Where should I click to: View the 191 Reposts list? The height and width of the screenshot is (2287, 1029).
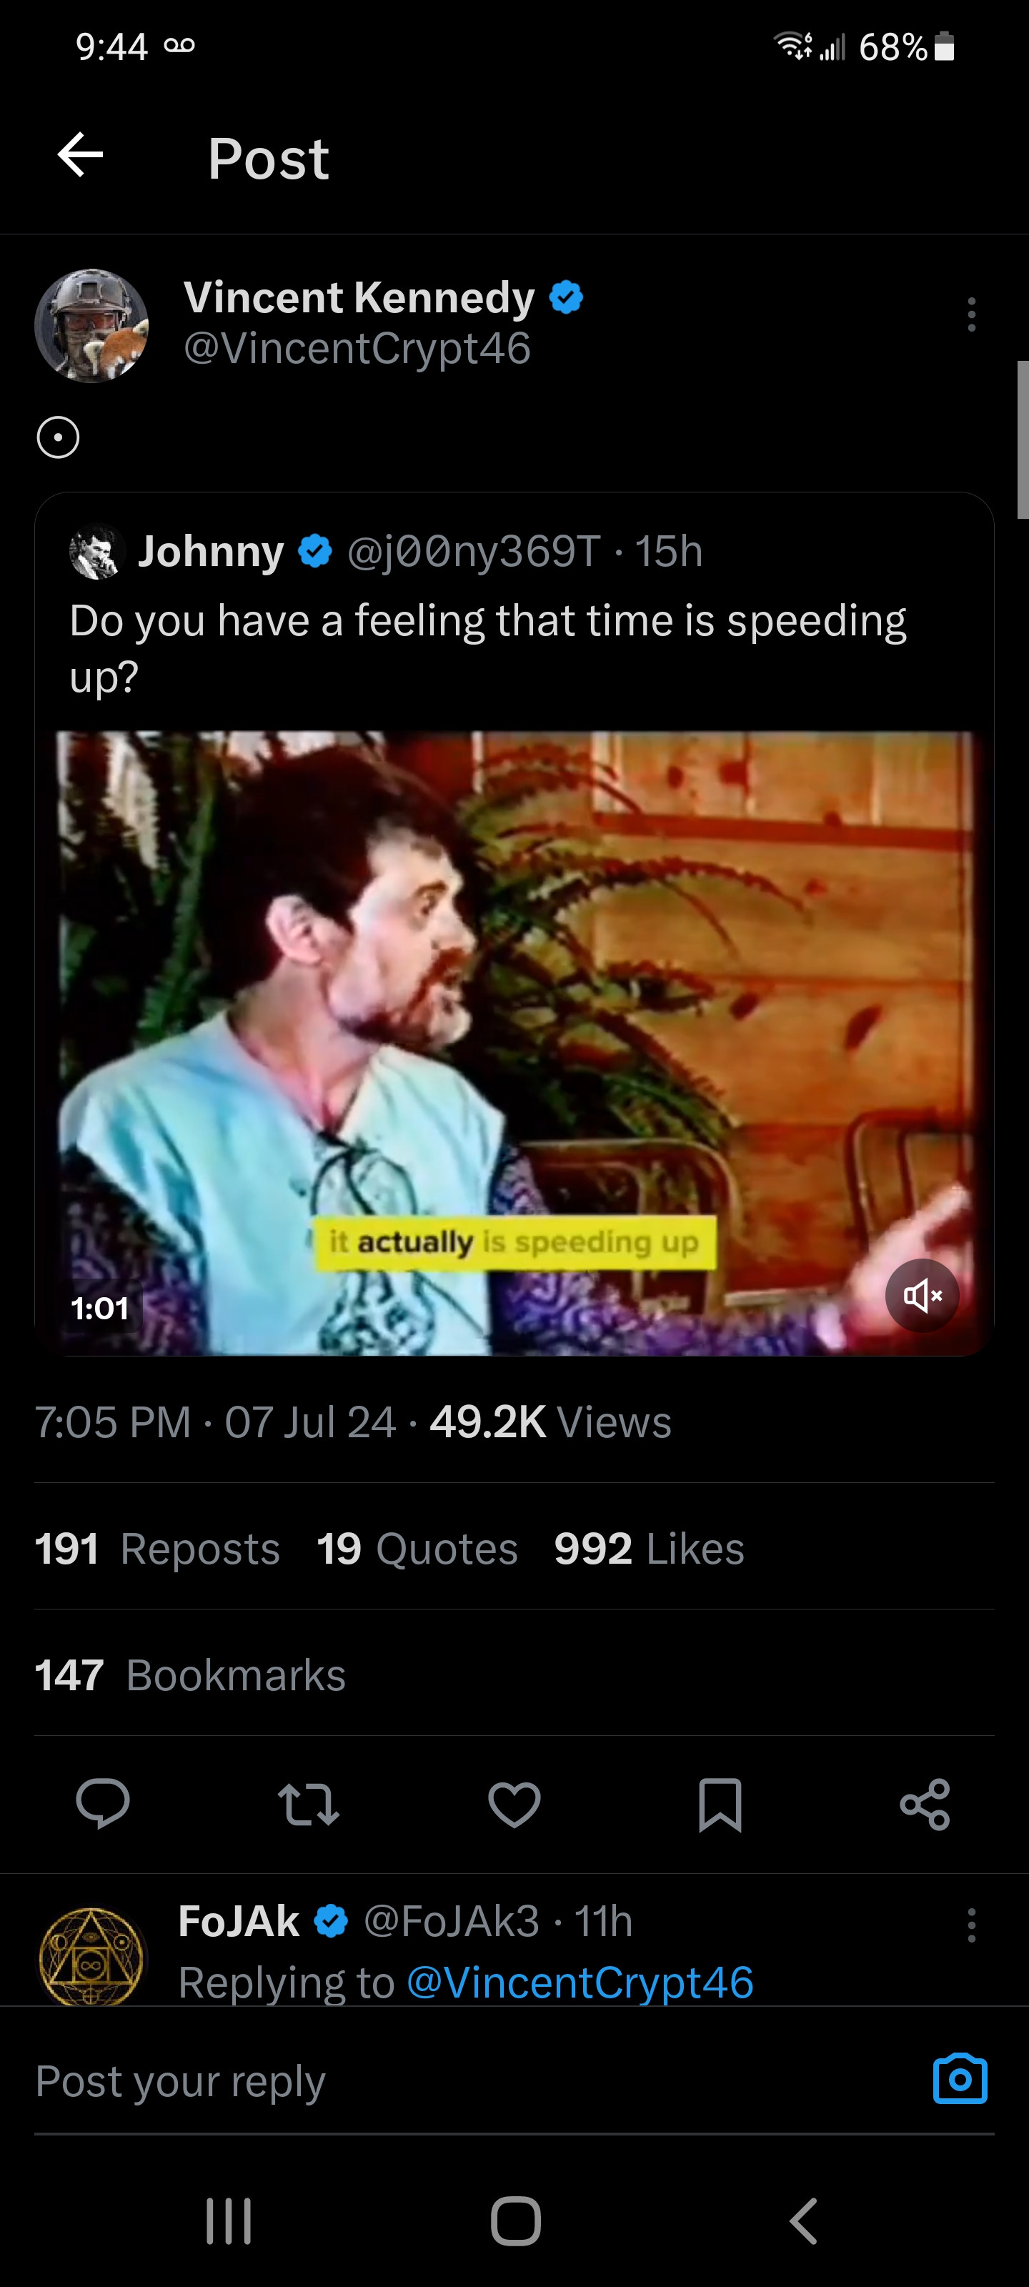157,1549
